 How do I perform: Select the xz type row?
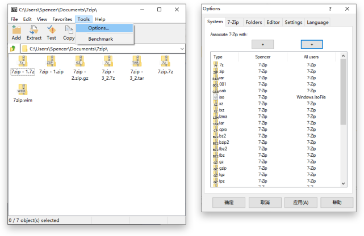(x=276, y=104)
